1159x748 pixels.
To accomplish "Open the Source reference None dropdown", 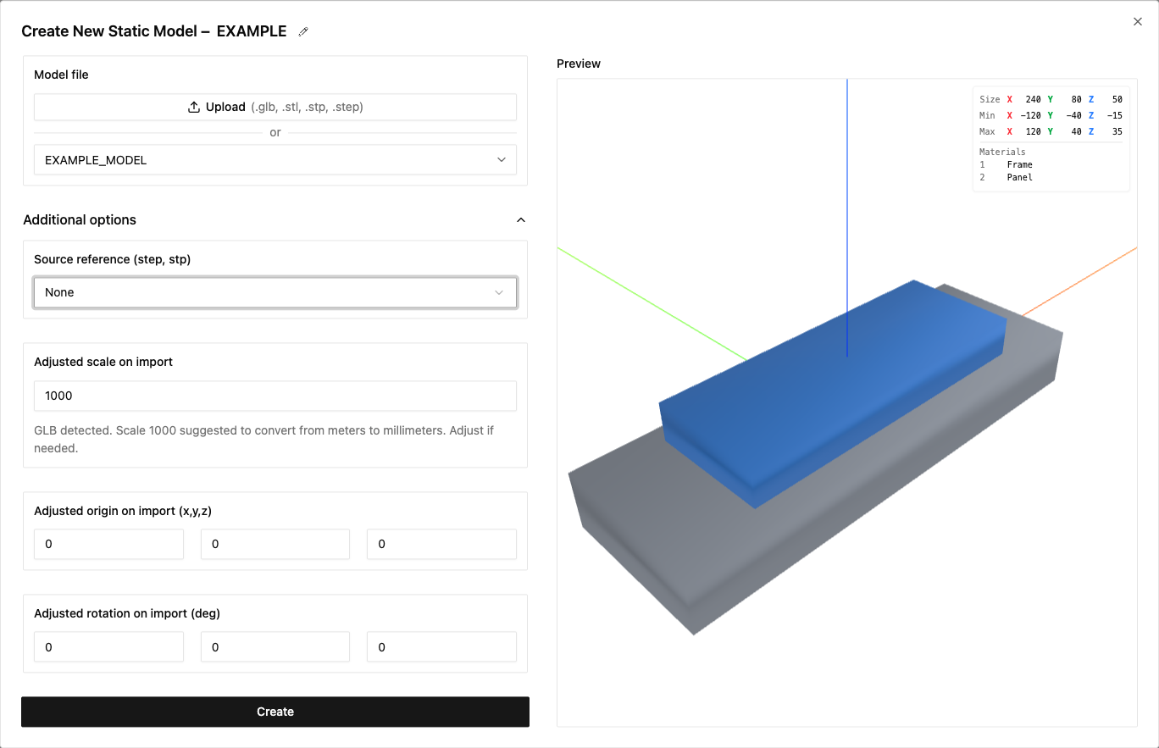I will point(275,292).
